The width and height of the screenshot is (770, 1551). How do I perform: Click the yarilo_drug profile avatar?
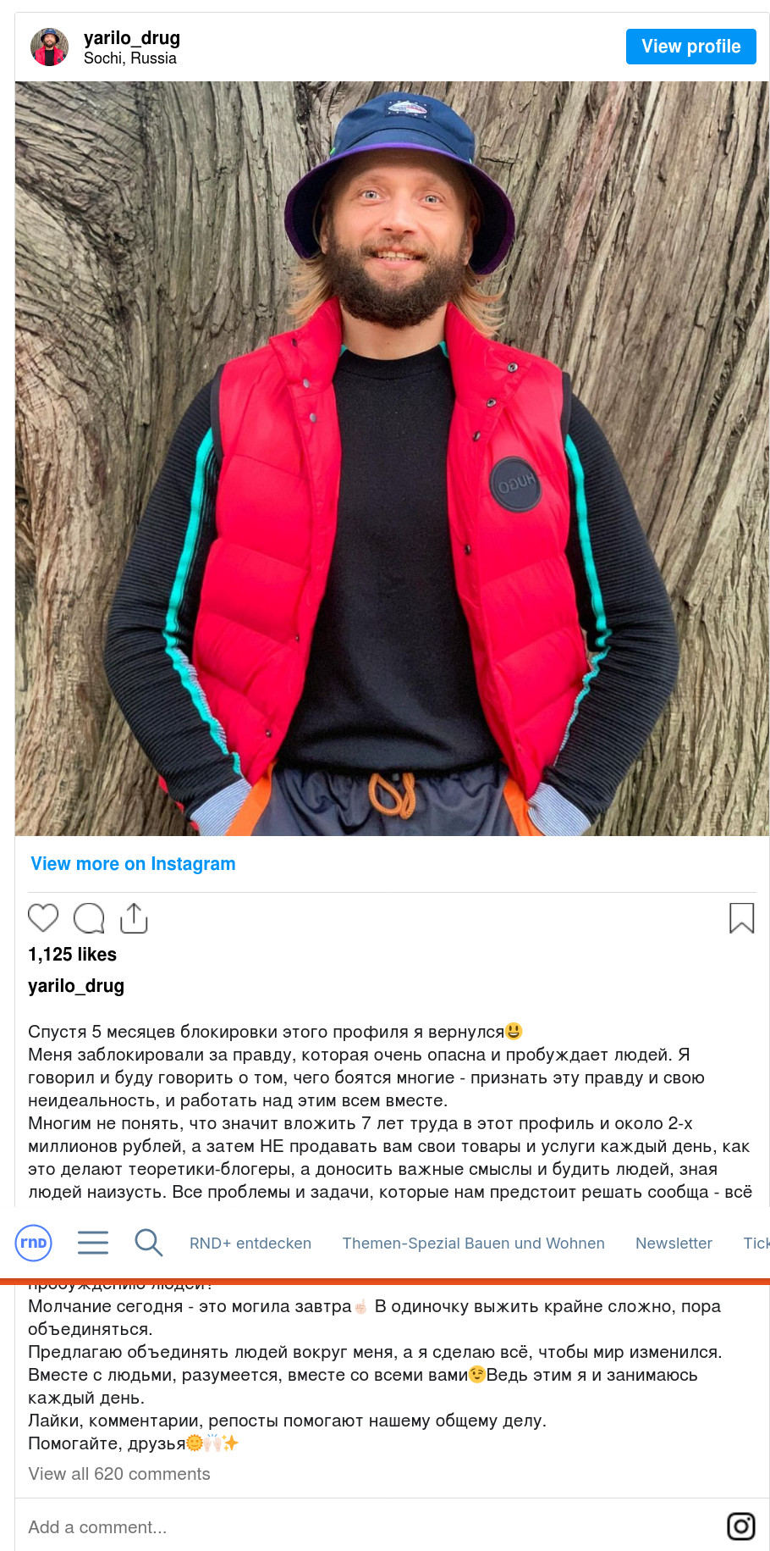point(50,47)
